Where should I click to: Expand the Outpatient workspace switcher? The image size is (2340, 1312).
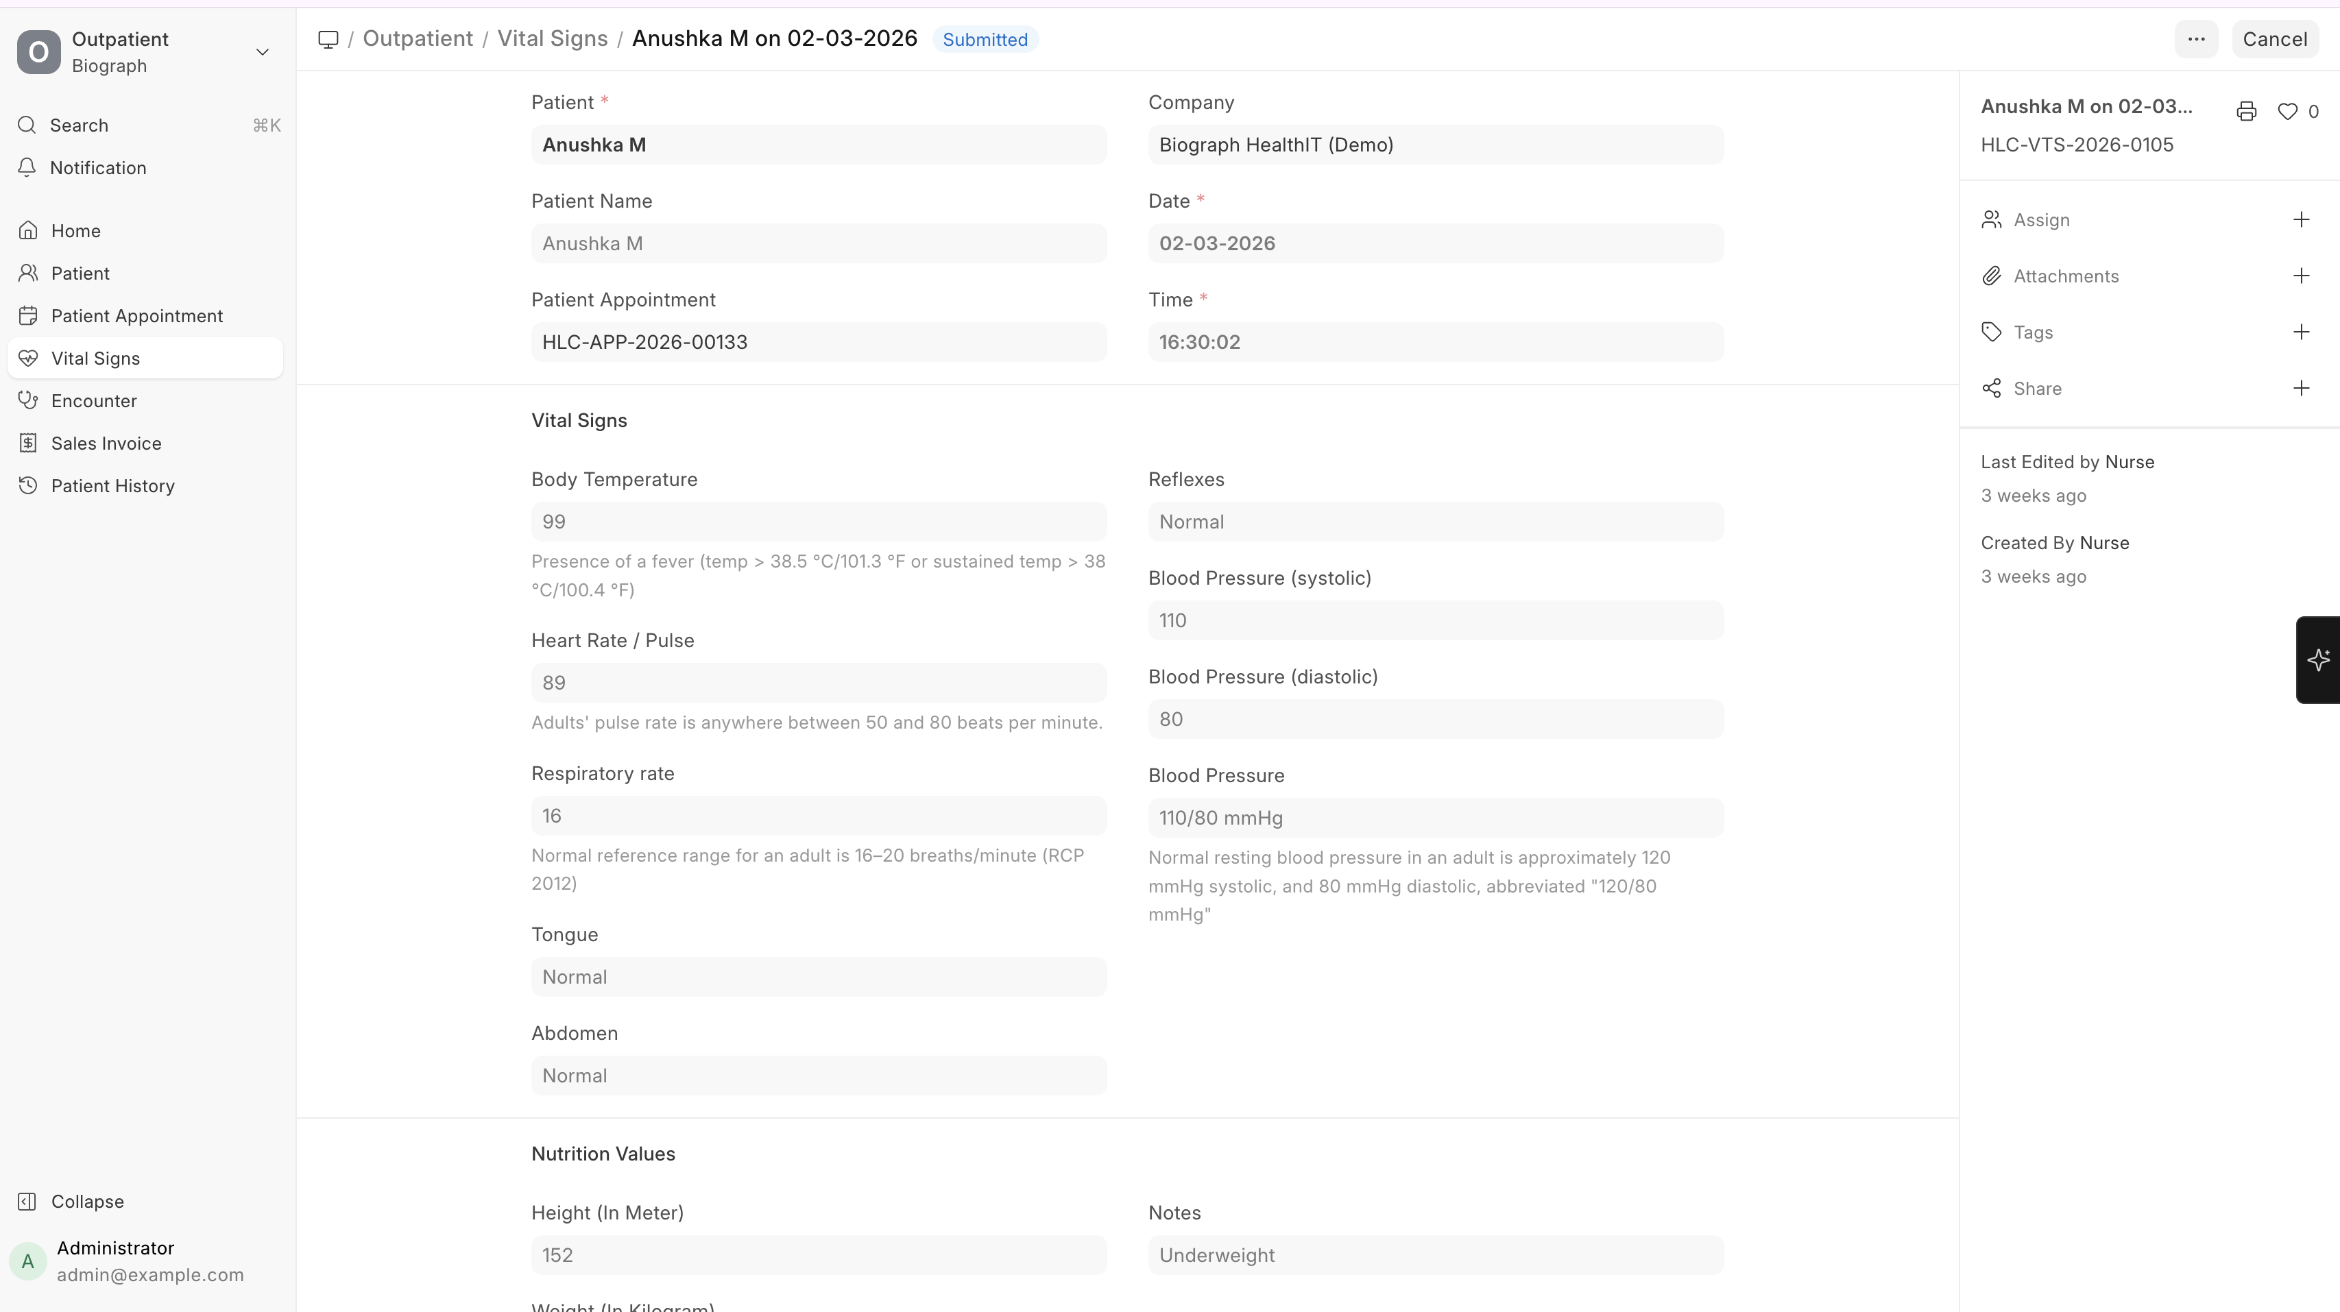(x=262, y=52)
